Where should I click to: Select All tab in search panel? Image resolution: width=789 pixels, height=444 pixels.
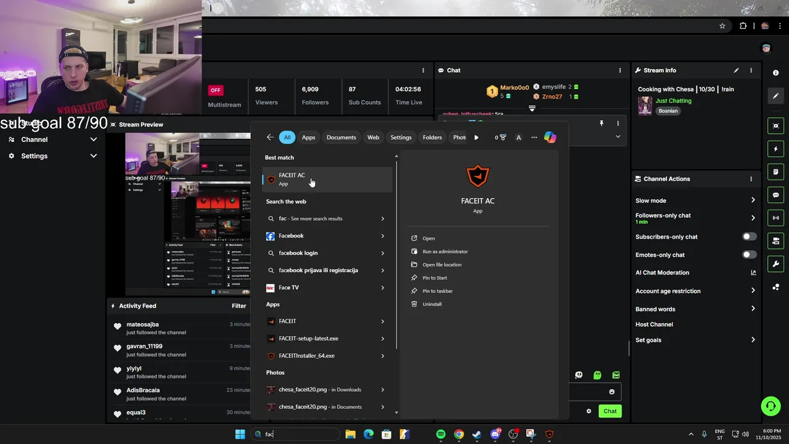coord(287,138)
